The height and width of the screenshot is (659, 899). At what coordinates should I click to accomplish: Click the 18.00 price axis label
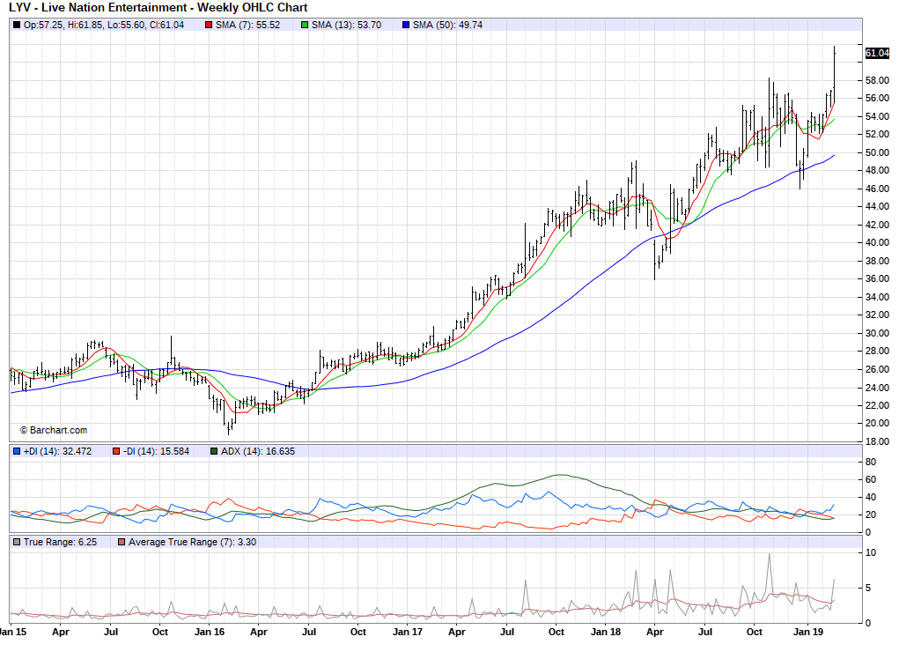click(877, 441)
